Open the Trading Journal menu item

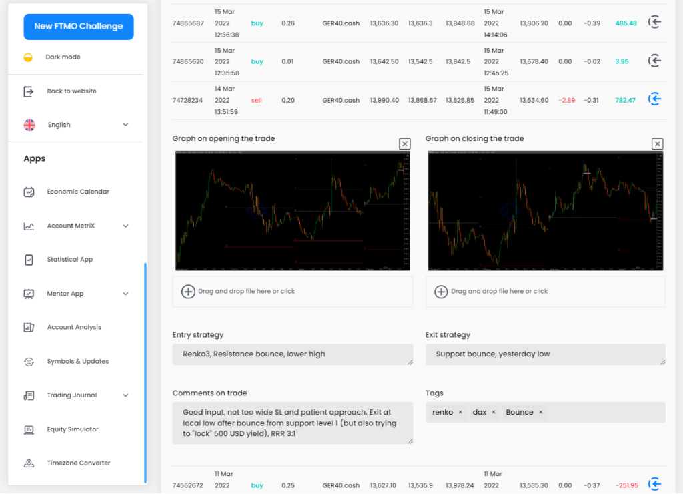(72, 395)
